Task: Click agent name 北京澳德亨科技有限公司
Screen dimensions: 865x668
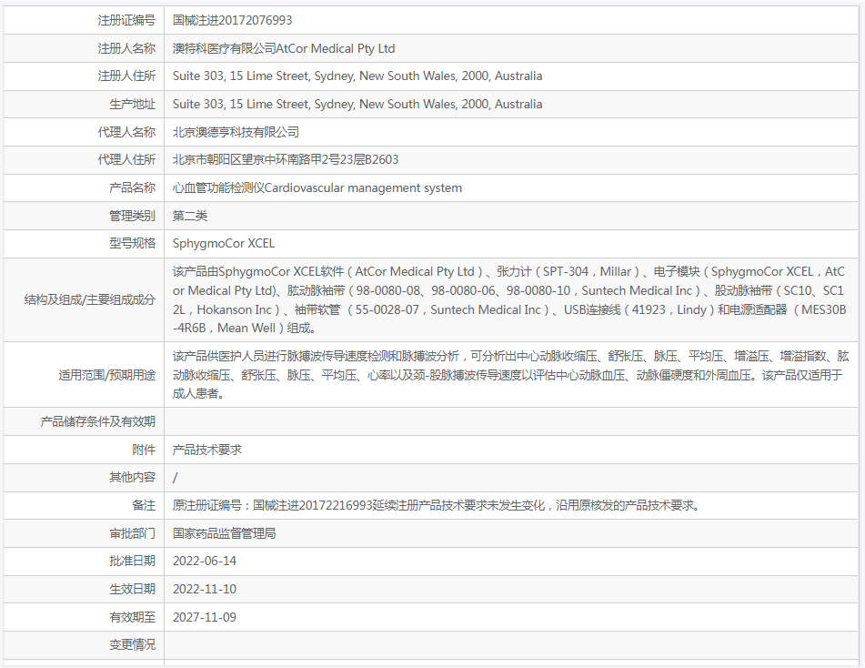Action: (236, 132)
